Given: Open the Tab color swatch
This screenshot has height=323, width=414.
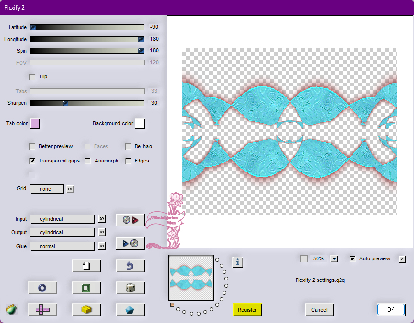Looking at the screenshot, I should [x=35, y=124].
